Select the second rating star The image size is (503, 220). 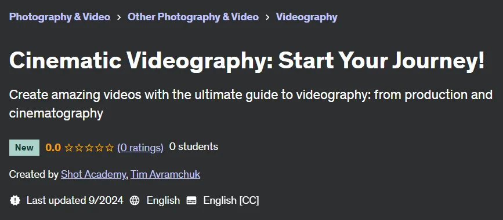tap(79, 148)
